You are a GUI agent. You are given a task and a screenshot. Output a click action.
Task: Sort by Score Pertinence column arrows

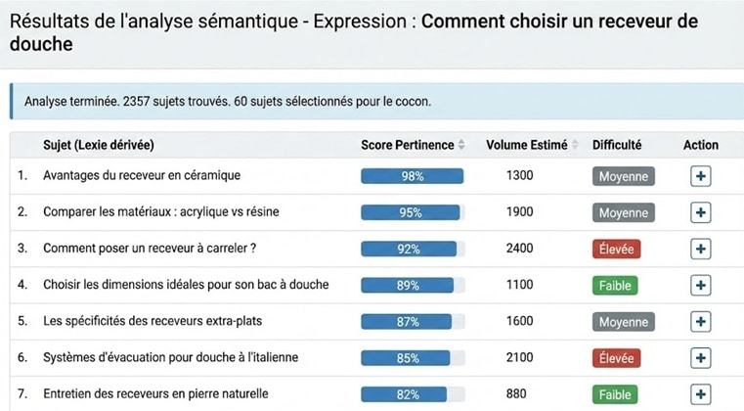pos(461,145)
